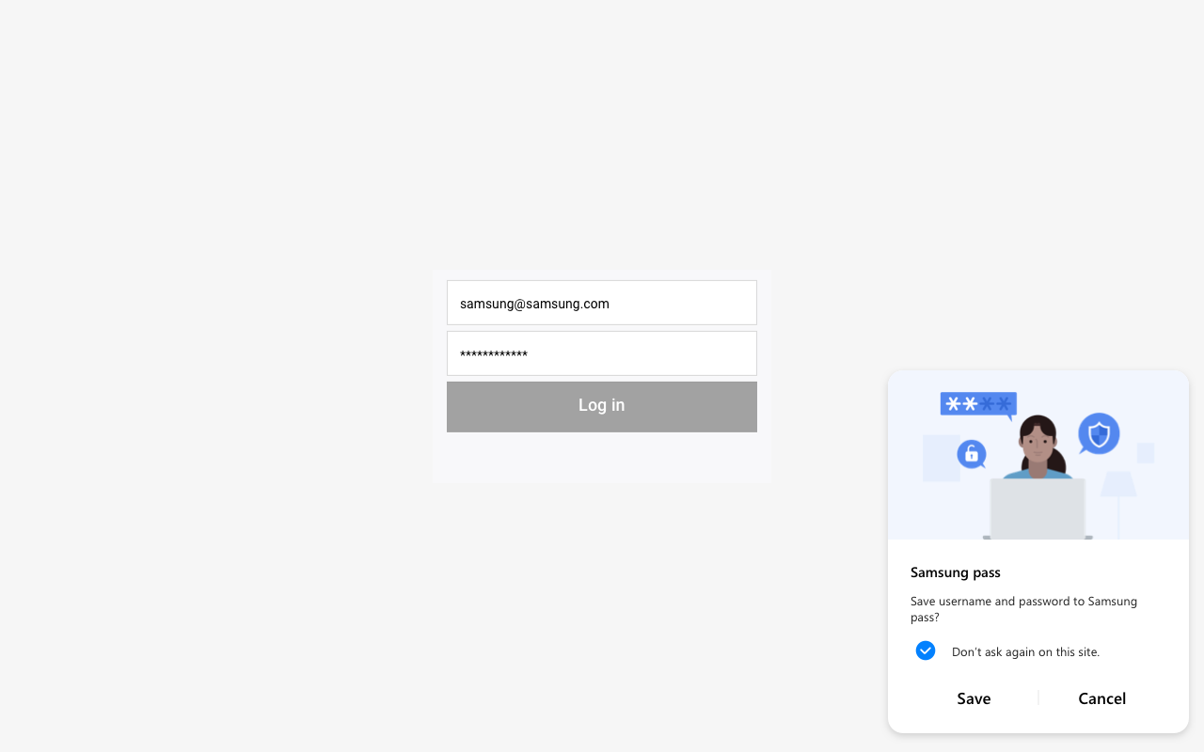Screen dimensions: 1204x752
Task: Focus the email field containing samsung@samsung.com
Action: click(x=602, y=303)
